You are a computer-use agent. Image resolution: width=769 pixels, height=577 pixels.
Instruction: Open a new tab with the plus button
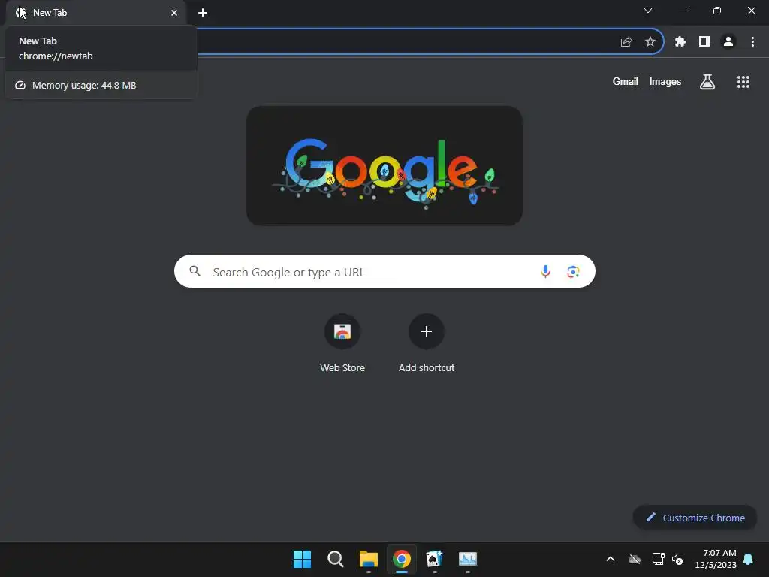203,13
